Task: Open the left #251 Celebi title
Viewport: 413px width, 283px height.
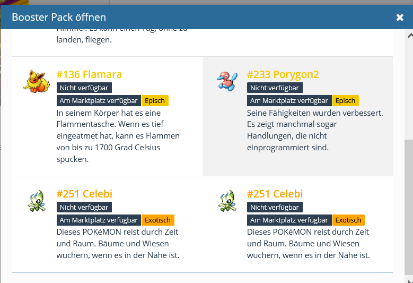Action: (x=84, y=194)
